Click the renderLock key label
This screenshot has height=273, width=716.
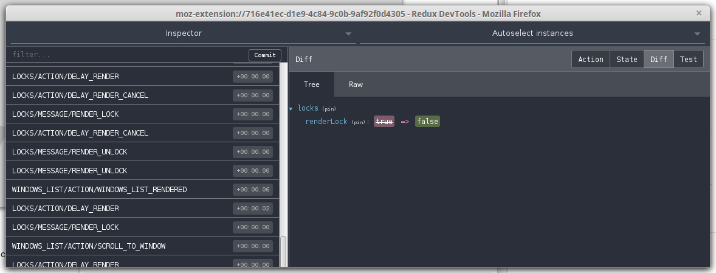tap(326, 122)
